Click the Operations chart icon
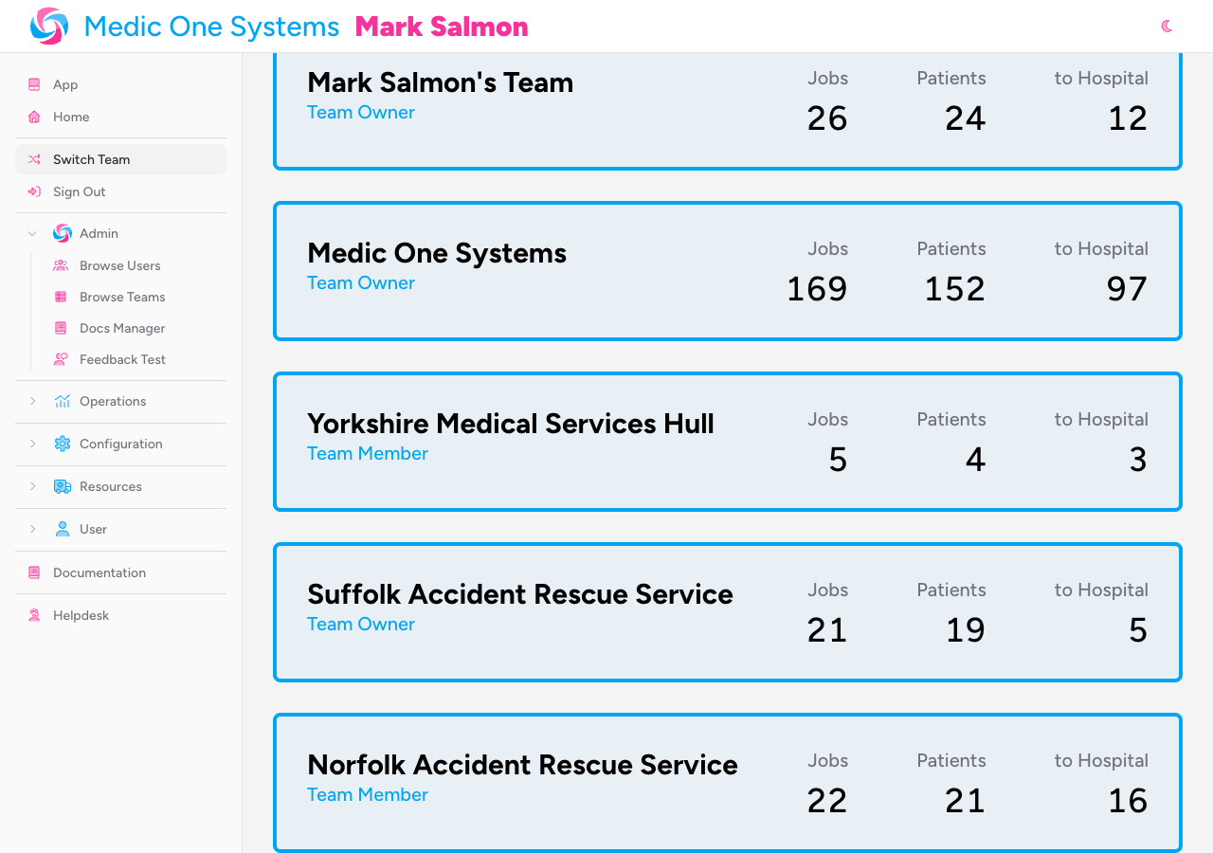The width and height of the screenshot is (1213, 853). pos(61,401)
